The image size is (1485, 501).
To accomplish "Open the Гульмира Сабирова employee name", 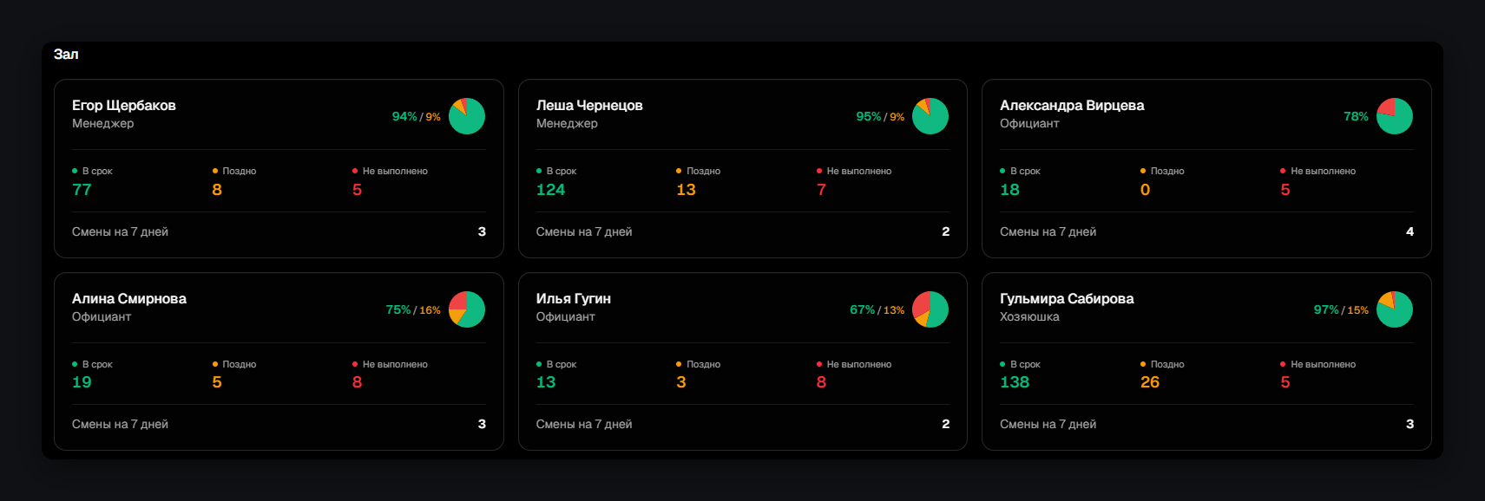I will 1067,298.
